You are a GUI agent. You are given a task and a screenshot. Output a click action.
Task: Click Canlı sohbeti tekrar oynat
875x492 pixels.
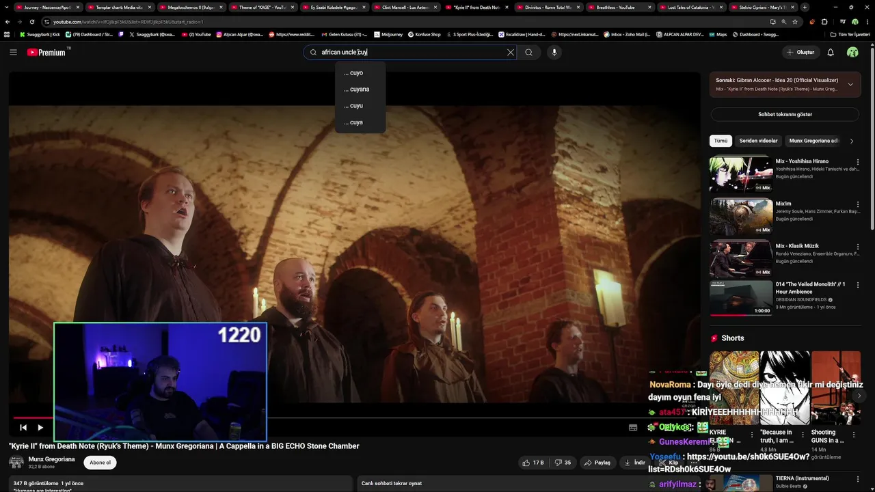coord(392,483)
